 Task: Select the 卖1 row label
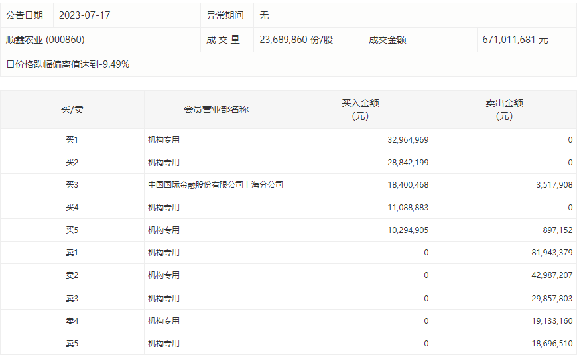pos(72,253)
